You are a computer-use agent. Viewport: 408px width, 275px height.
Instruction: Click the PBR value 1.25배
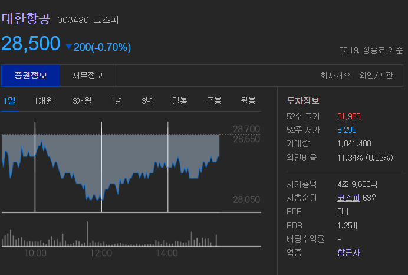tap(348, 225)
